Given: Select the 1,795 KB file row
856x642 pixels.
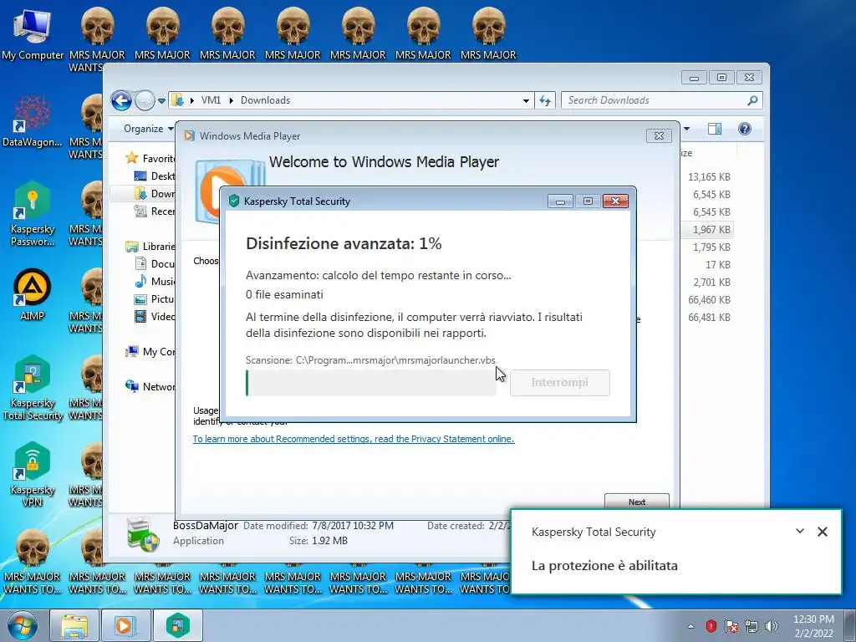Looking at the screenshot, I should tap(706, 247).
